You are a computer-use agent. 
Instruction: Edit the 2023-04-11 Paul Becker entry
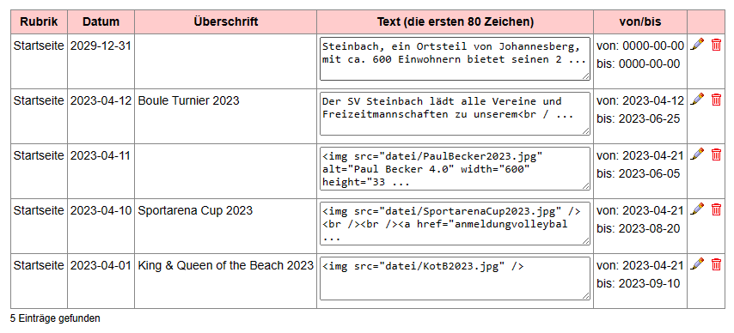tap(697, 154)
